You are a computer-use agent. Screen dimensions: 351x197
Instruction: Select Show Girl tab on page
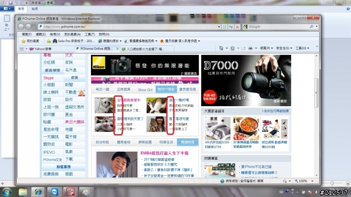point(145,90)
